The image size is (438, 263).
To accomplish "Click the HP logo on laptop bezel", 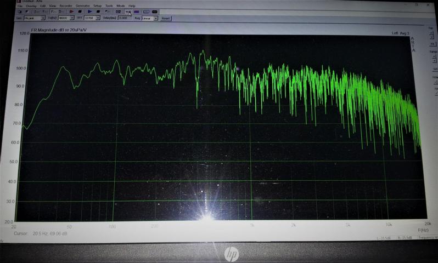I will pyautogui.click(x=232, y=254).
